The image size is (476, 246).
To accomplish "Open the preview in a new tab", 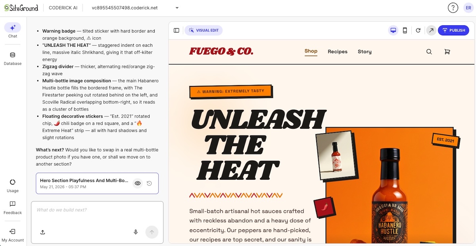I will point(431,31).
